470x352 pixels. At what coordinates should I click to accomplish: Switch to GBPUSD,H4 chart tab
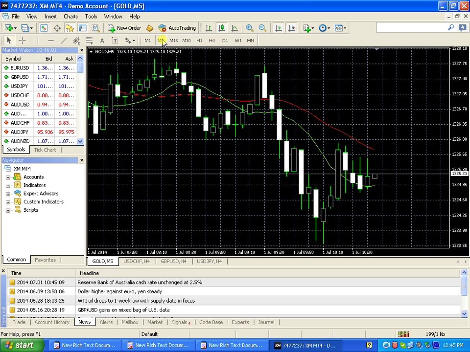click(x=173, y=261)
